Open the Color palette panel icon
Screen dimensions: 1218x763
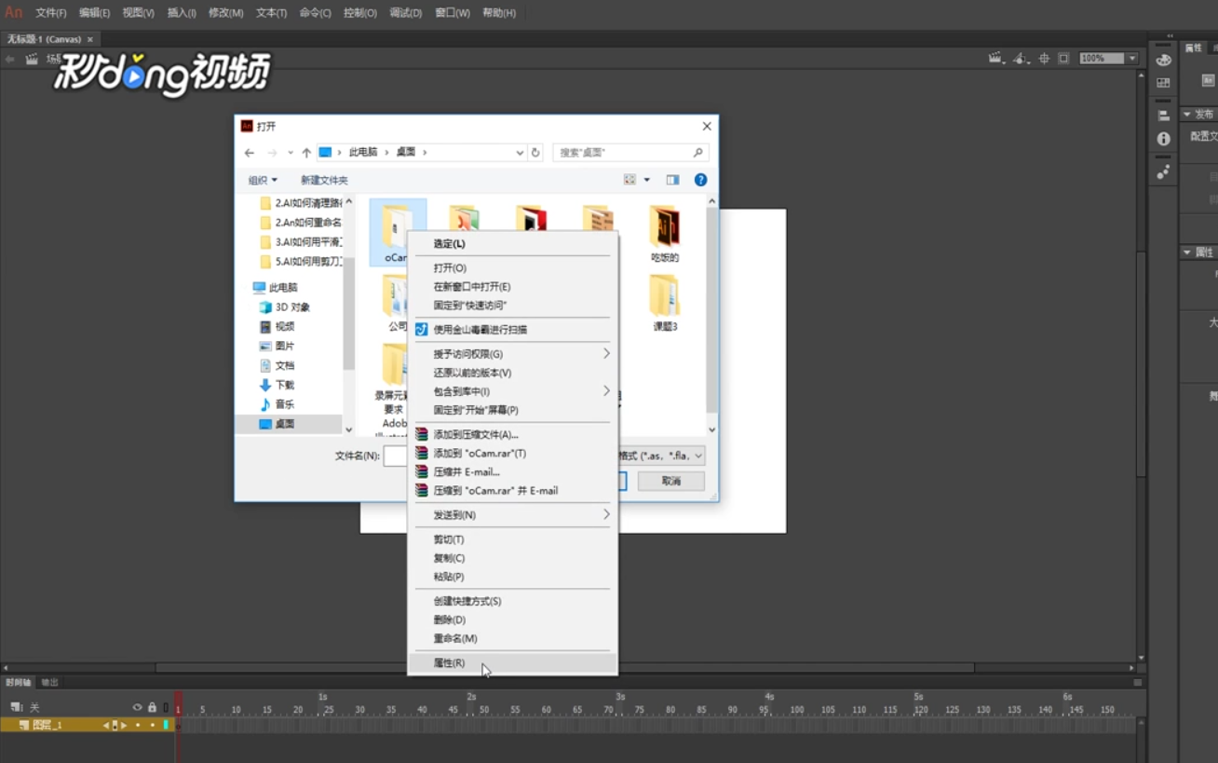click(x=1163, y=60)
